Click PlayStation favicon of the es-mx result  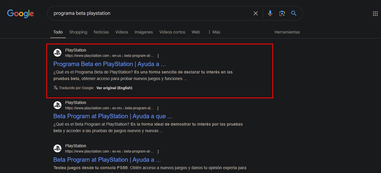[57, 105]
